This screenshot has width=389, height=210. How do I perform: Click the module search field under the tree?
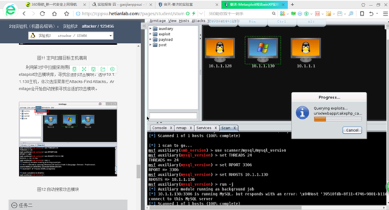point(173,115)
